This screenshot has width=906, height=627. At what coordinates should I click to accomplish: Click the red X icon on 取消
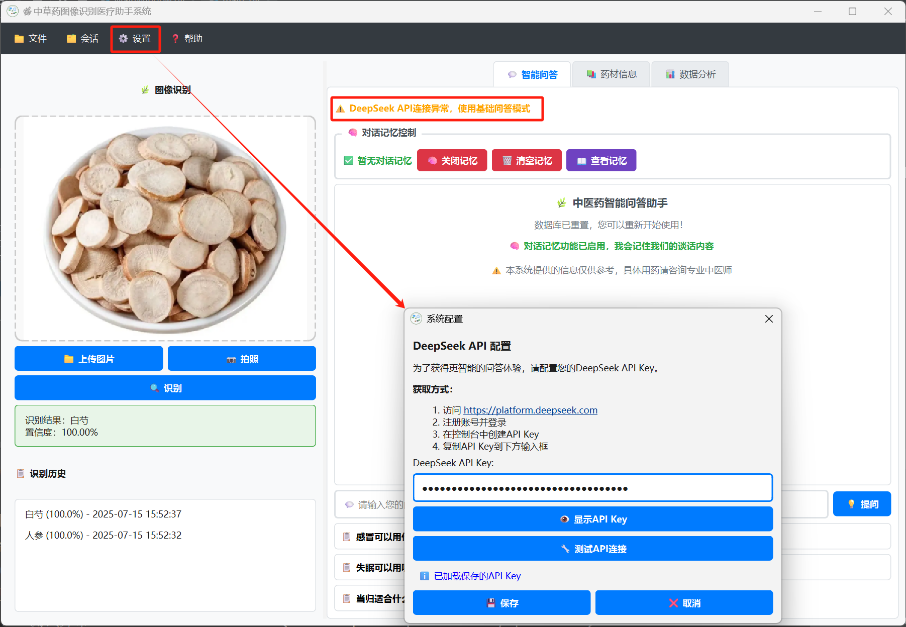tap(673, 603)
